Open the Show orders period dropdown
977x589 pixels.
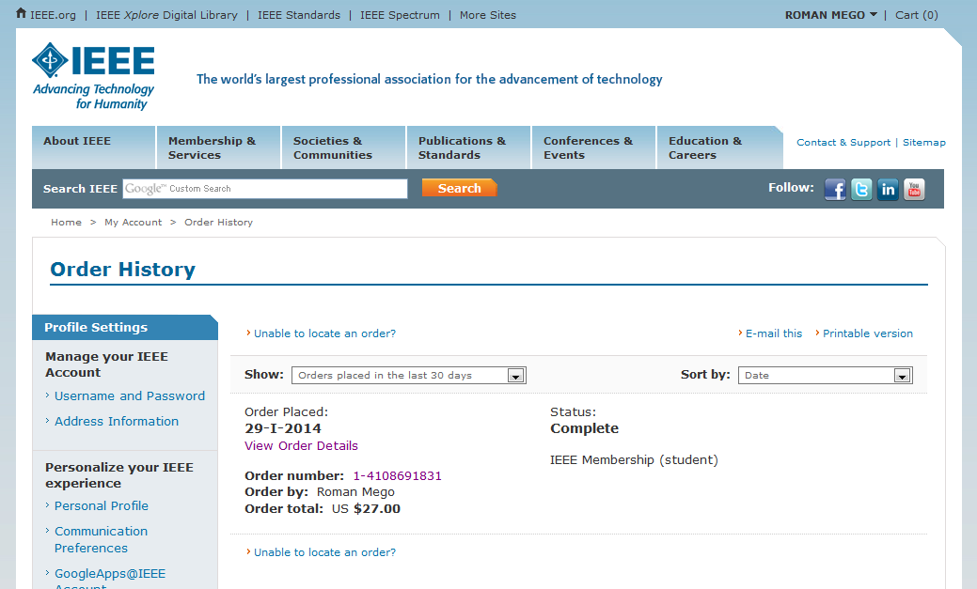pos(409,375)
